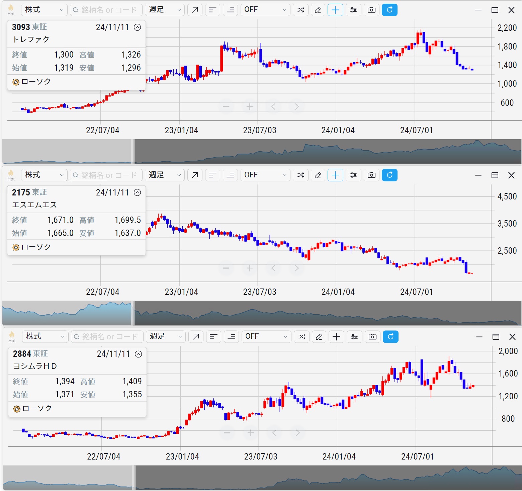
Task: Click the bottom-aligned lines icon in トレファク toolbar
Action: (230, 10)
